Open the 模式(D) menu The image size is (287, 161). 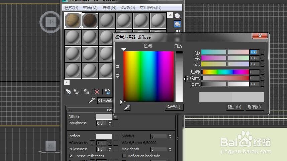(x=71, y=8)
